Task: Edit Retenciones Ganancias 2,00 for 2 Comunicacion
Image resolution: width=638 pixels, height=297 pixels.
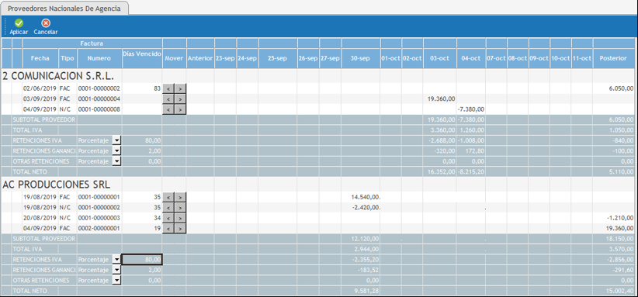Action: [x=142, y=150]
